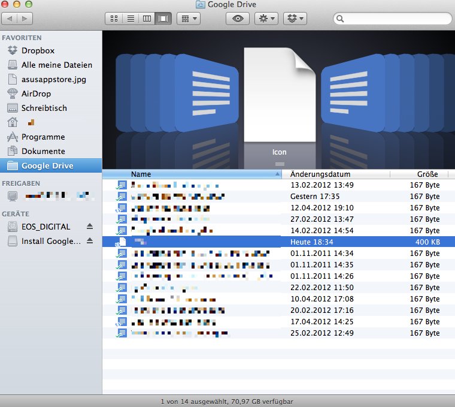Open the Dropbox toolbar menu
Screen dimensions: 455x407
295,19
